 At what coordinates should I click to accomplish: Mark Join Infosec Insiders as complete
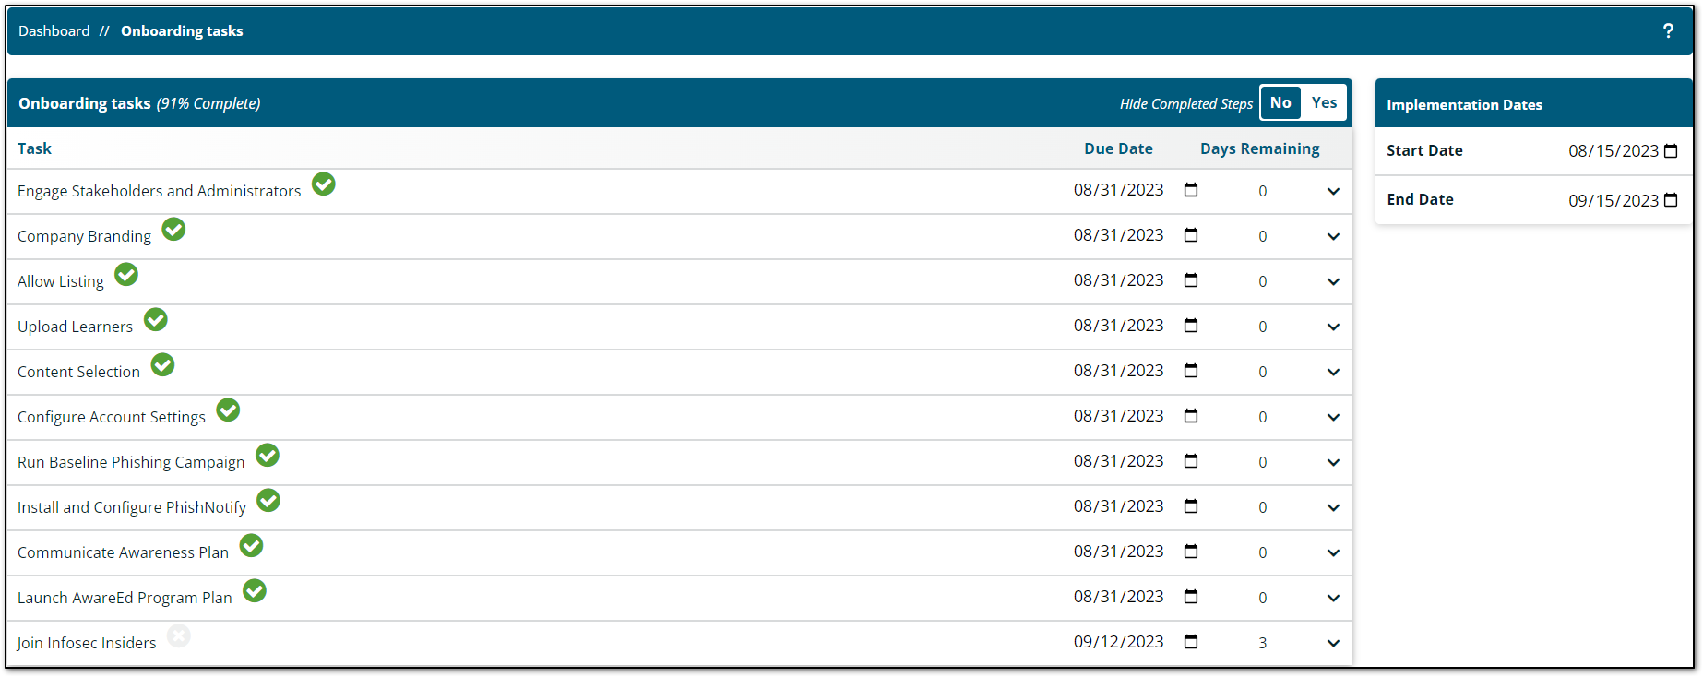click(x=179, y=636)
